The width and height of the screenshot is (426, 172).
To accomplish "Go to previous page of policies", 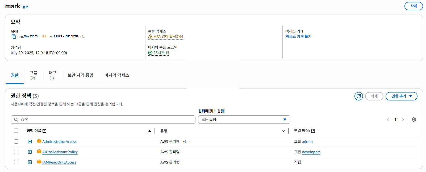I will [388, 120].
